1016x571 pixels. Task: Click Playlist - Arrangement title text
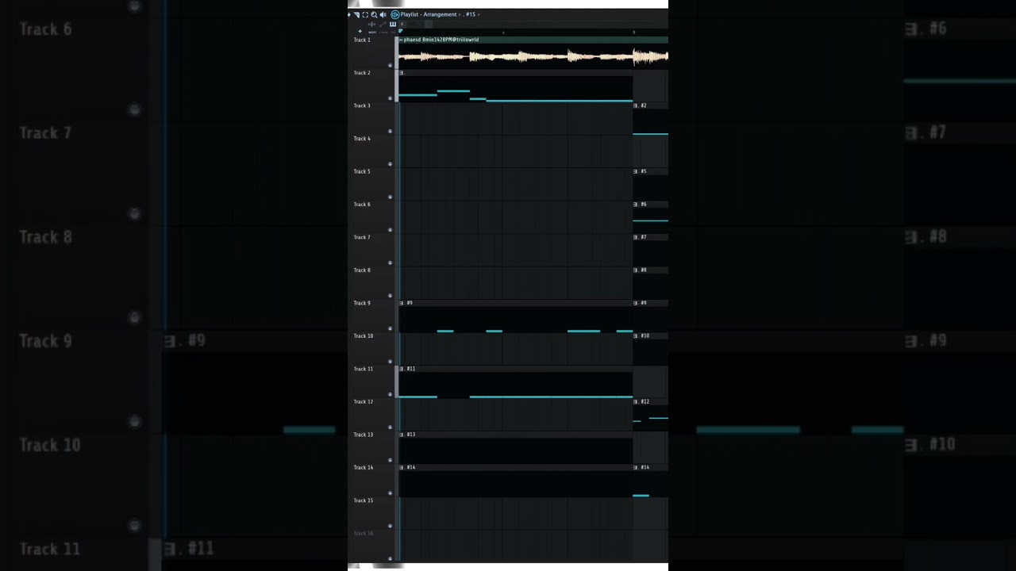[429, 14]
